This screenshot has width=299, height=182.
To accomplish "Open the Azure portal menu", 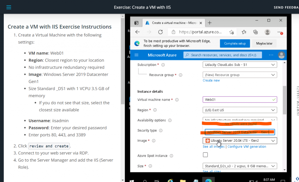I will point(136,55).
